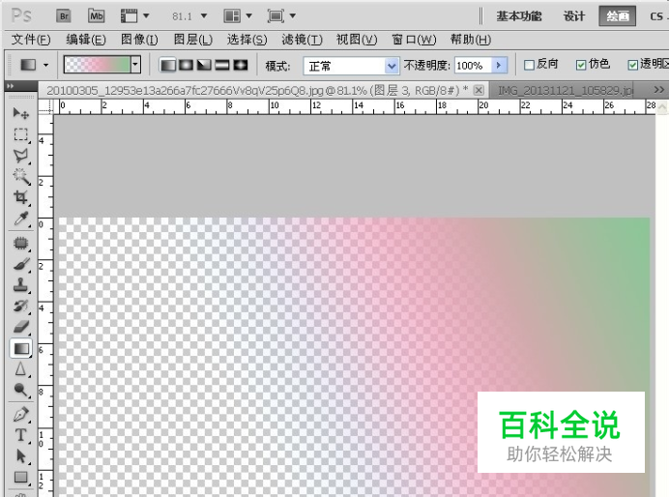Image resolution: width=669 pixels, height=497 pixels.
Task: Click the Photoshop Ps logo
Action: 21,15
